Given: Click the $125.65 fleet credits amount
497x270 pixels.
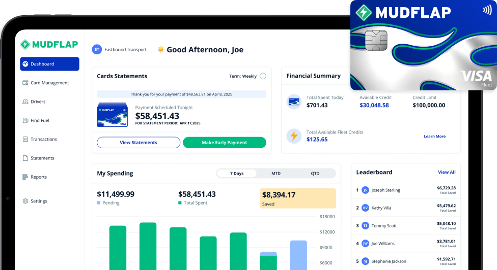Looking at the screenshot, I should coord(317,139).
